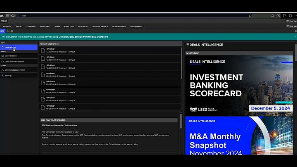Screen dimensions: 297x167
Task: Open the 05/09/2024 3 Requests session
Action: pyautogui.click(x=110, y=91)
